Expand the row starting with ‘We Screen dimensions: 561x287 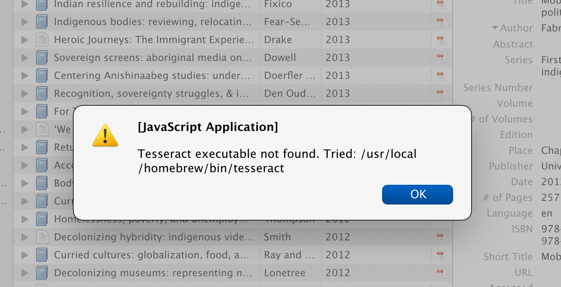(x=25, y=129)
